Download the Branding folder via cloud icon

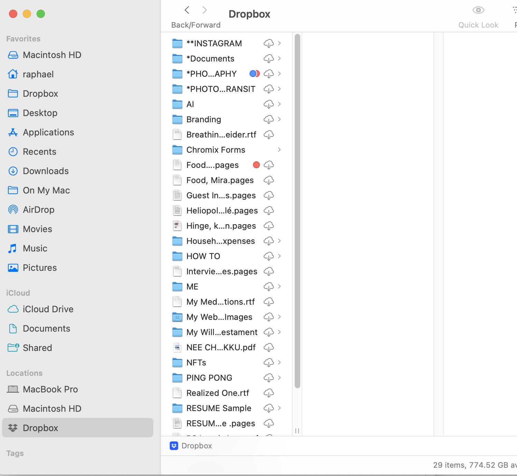[x=269, y=120]
